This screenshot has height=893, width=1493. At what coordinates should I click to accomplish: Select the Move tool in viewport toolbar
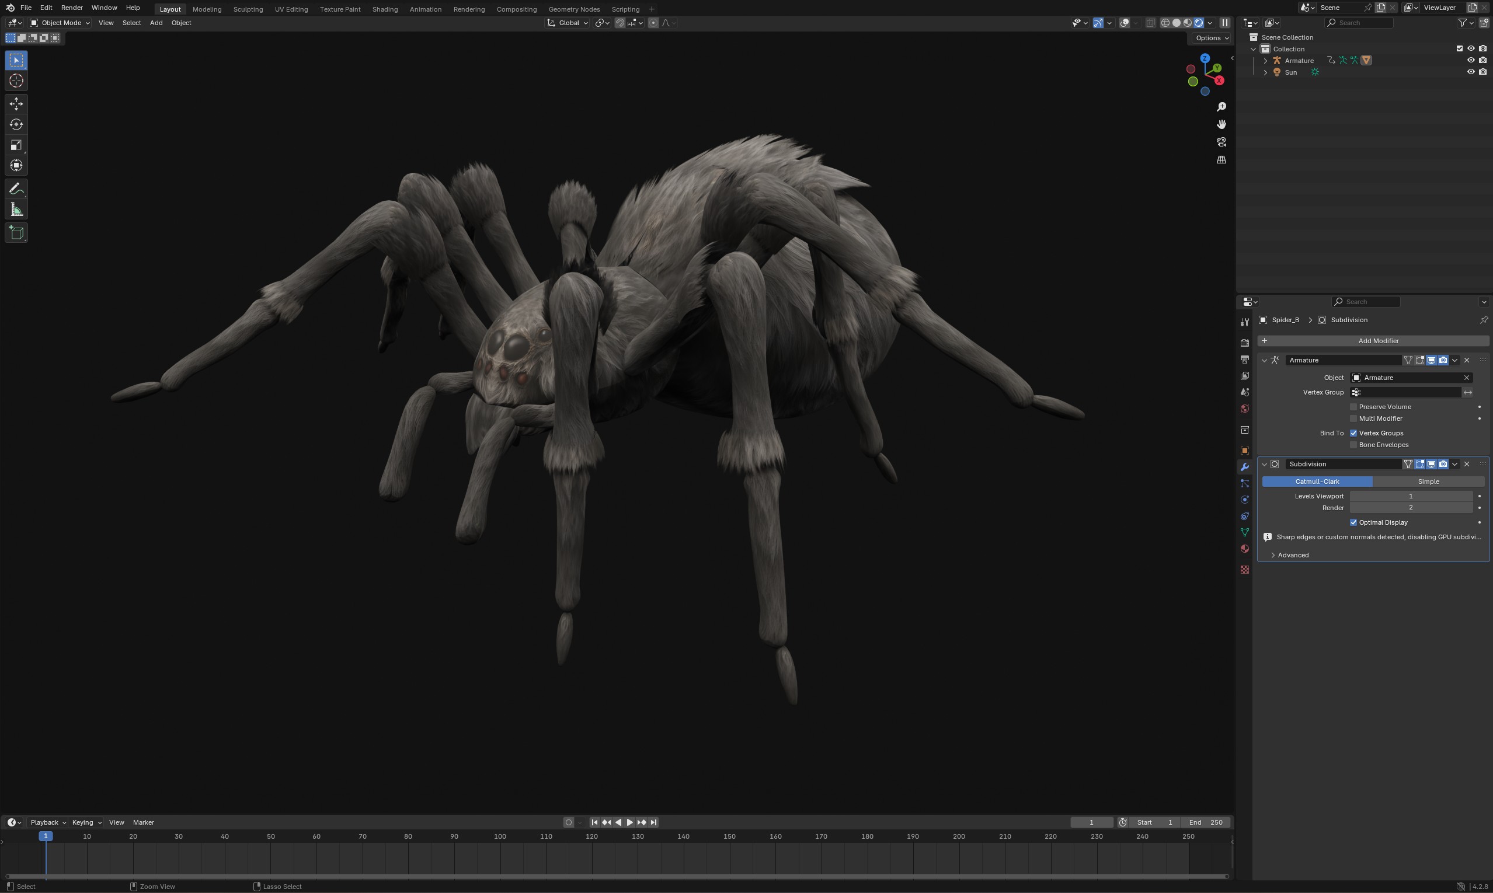click(x=16, y=103)
